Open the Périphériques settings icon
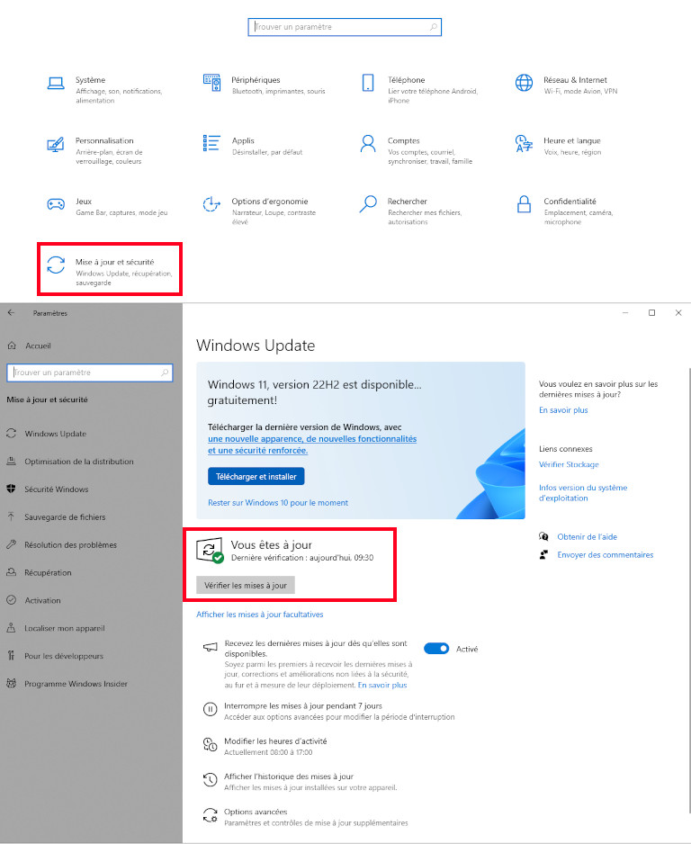691x844 pixels. [212, 84]
